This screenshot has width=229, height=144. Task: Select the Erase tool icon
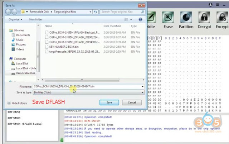pos(168,17)
